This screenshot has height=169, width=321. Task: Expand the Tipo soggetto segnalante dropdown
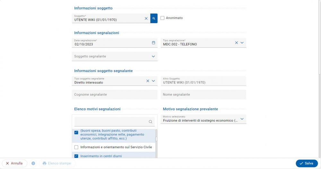tap(153, 81)
